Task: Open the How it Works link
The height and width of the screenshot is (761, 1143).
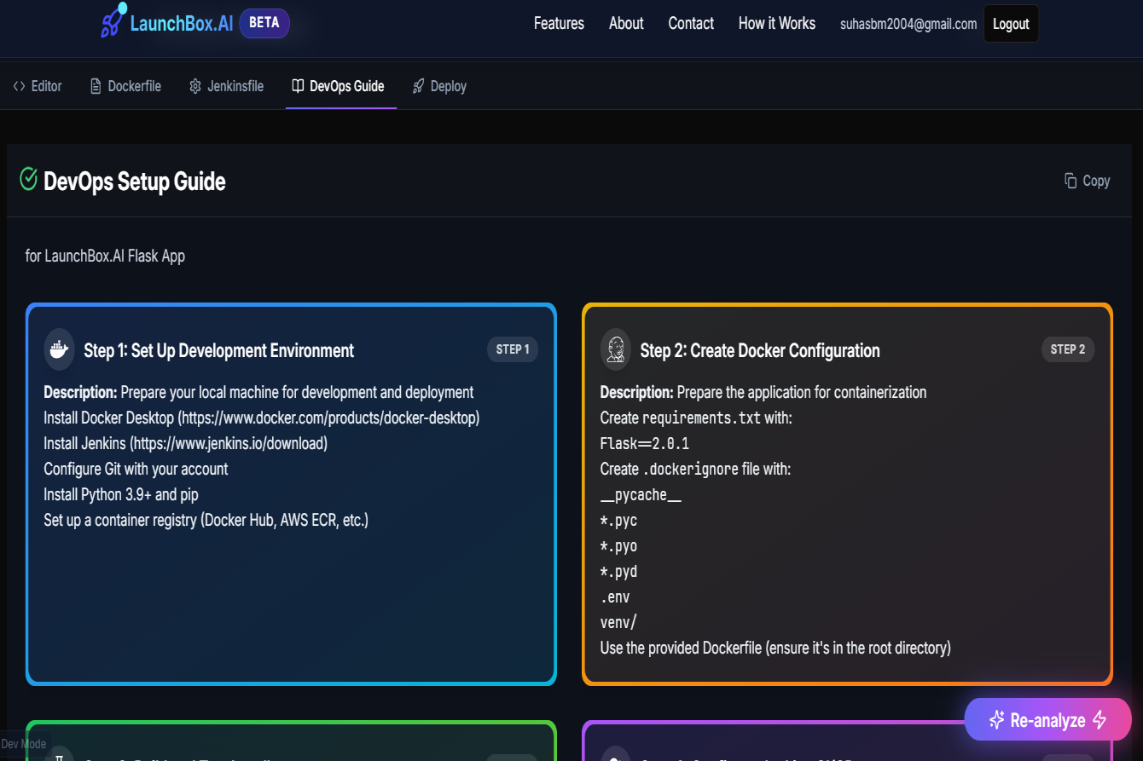Action: [777, 24]
